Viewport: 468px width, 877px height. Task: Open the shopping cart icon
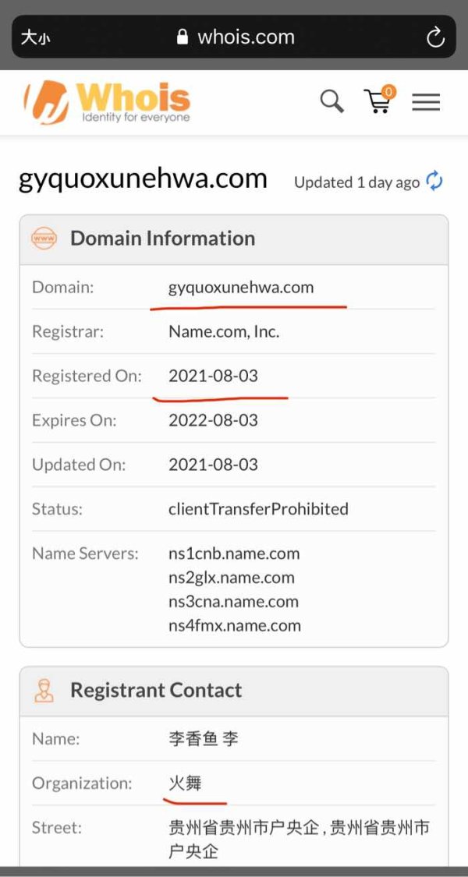pyautogui.click(x=380, y=100)
